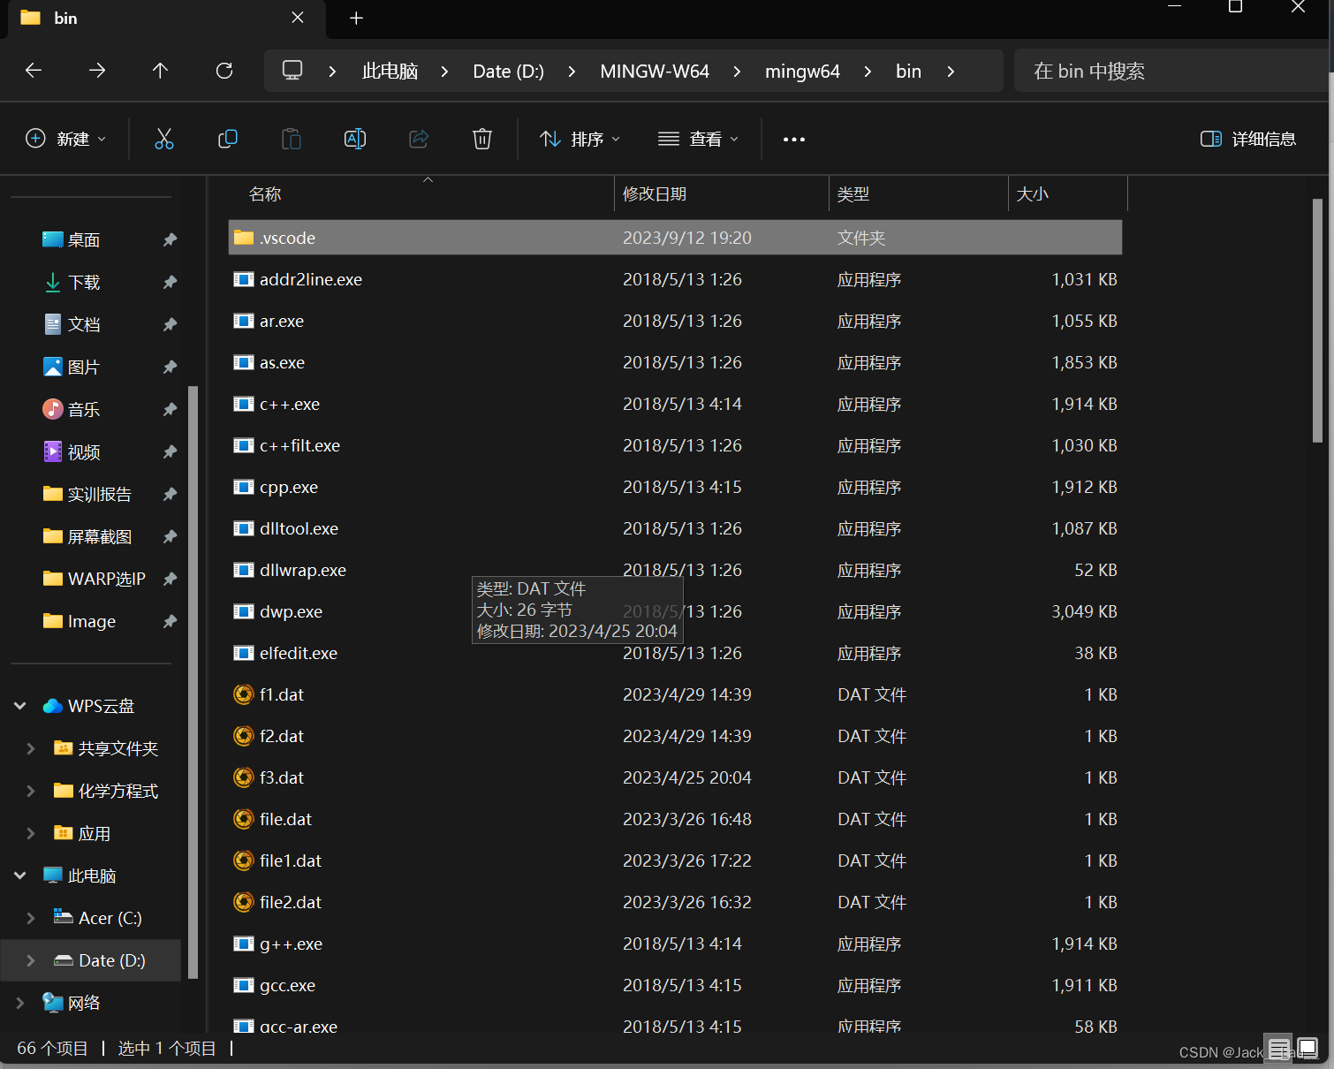Click 此电脑 in the address breadcrumb

click(x=390, y=72)
